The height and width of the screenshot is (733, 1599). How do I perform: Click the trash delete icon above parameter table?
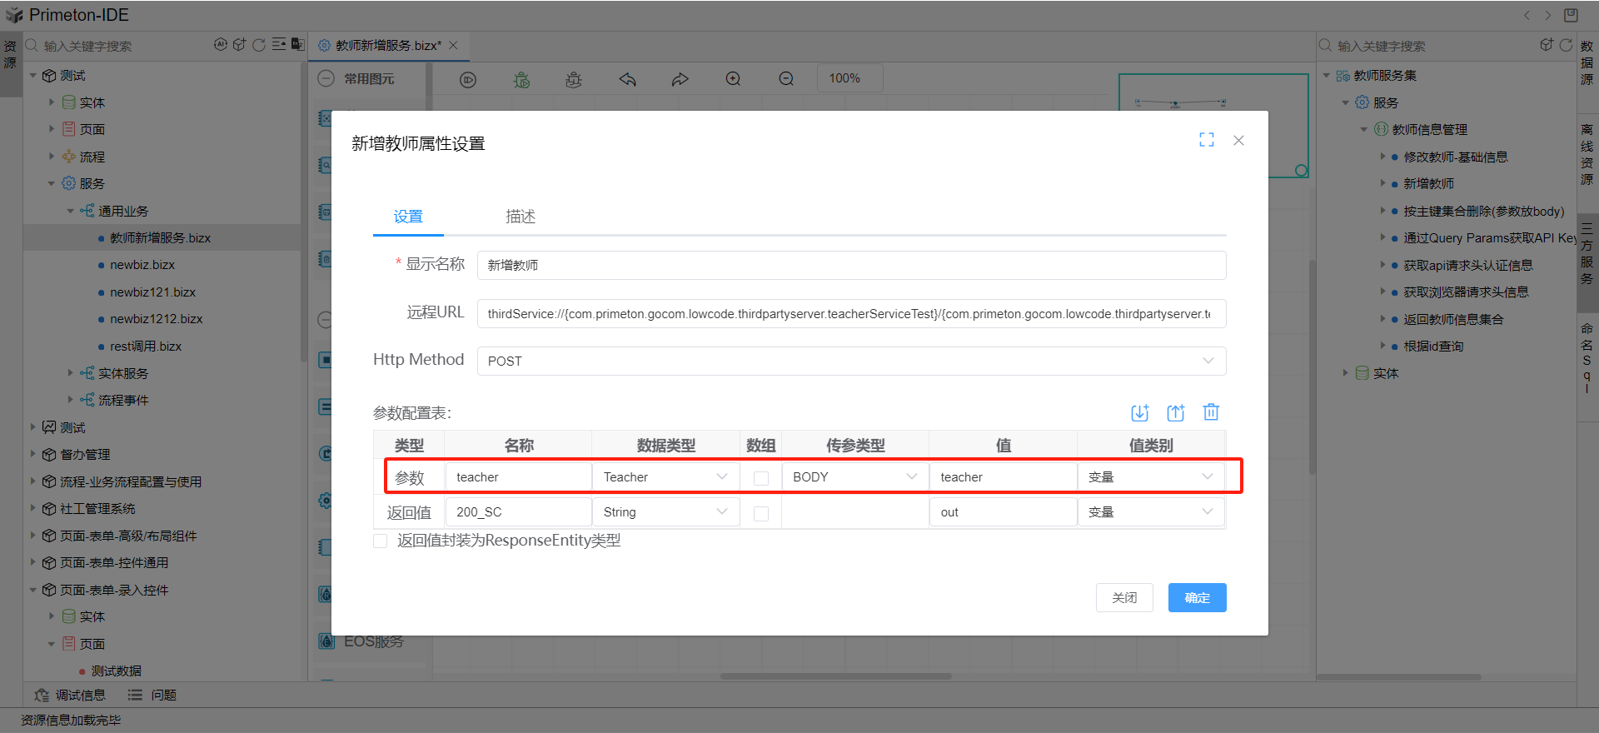tap(1211, 412)
